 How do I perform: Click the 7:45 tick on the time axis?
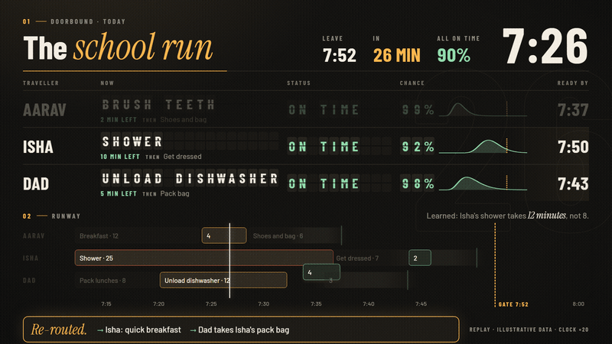coord(421,303)
